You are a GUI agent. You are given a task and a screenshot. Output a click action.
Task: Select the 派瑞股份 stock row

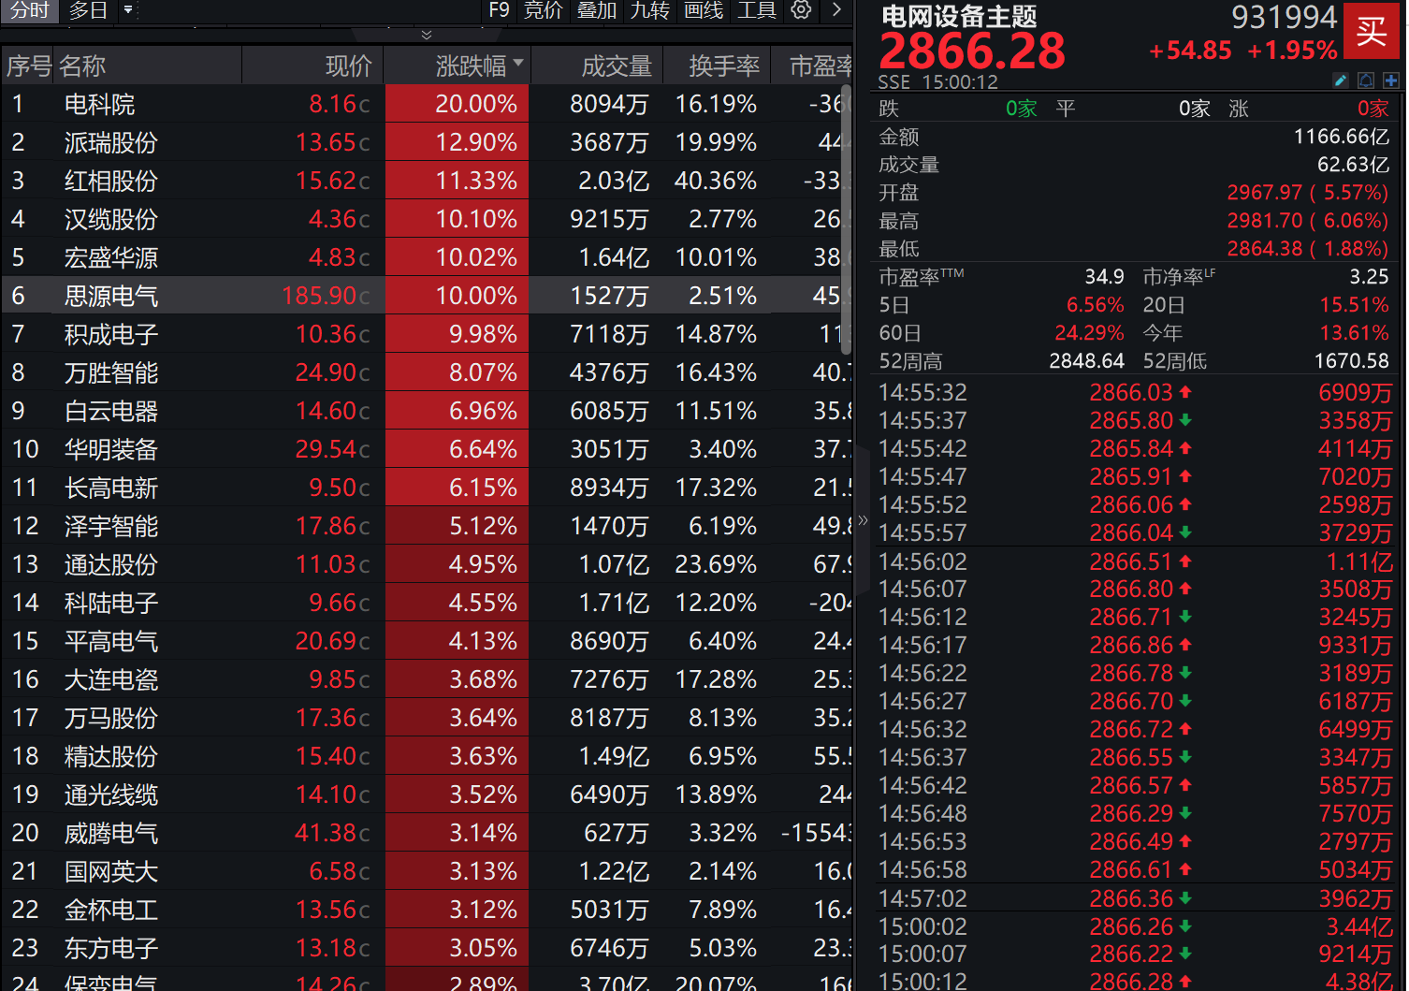(427, 142)
